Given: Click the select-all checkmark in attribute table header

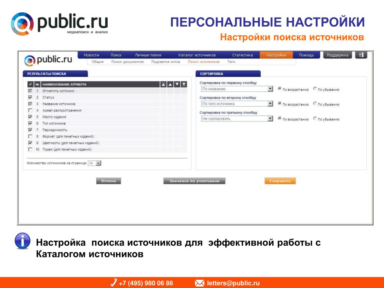Looking at the screenshot, I should click(30, 84).
